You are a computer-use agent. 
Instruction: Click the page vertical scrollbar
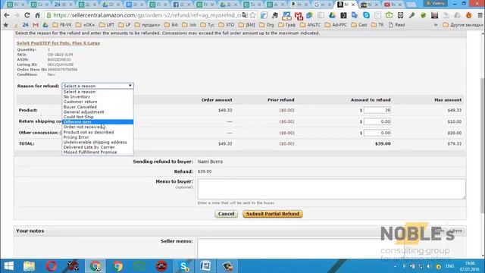(x=483, y=146)
